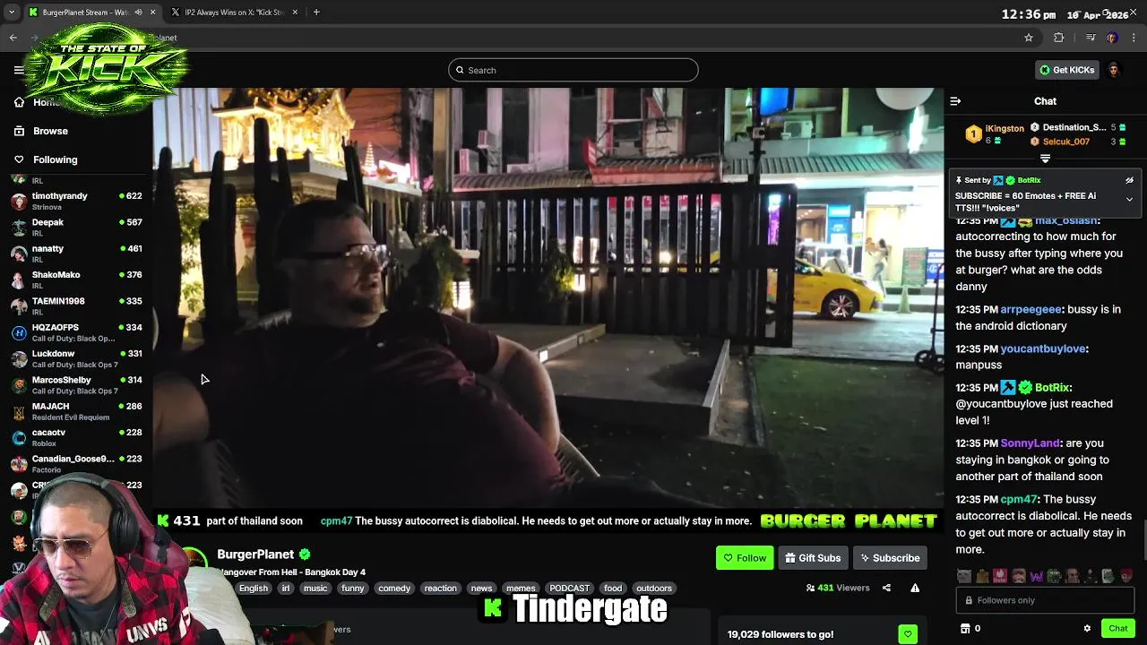Open chat settings gear icon
The width and height of the screenshot is (1147, 645).
(1087, 629)
